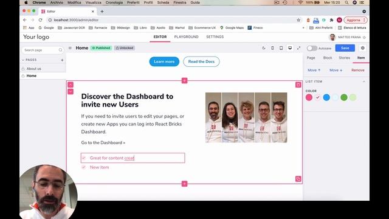Click the Chrome address bar
Image resolution: width=389 pixels, height=219 pixels.
tap(174, 20)
